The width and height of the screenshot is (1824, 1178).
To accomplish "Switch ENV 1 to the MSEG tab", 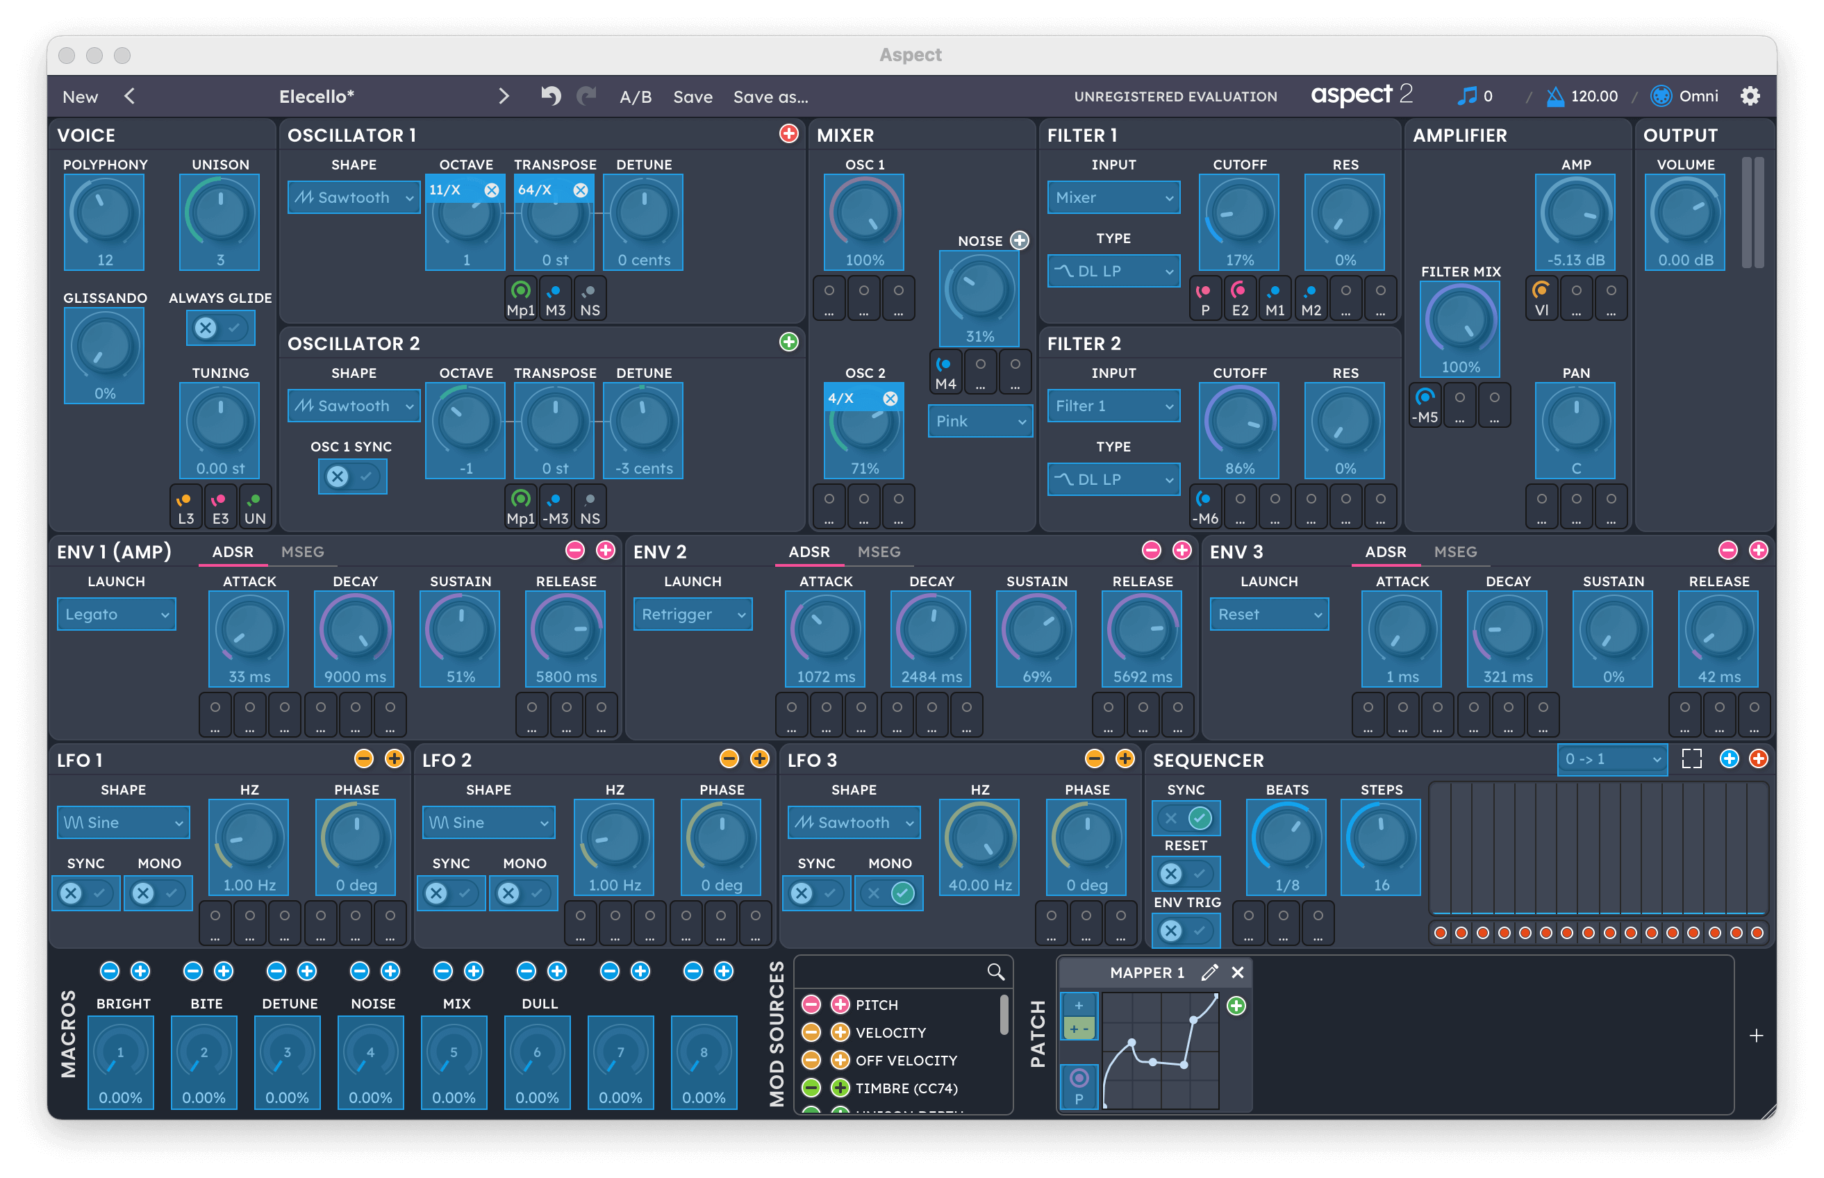I will point(303,551).
